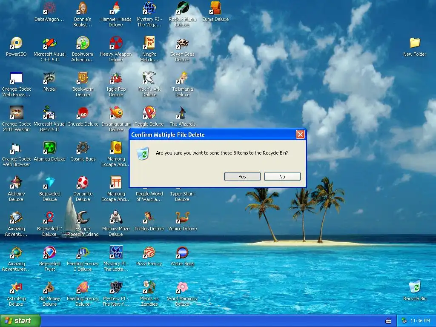The height and width of the screenshot is (327, 436).
Task: Select Feeding Frenzy Deluxe icon
Action: coord(83,294)
